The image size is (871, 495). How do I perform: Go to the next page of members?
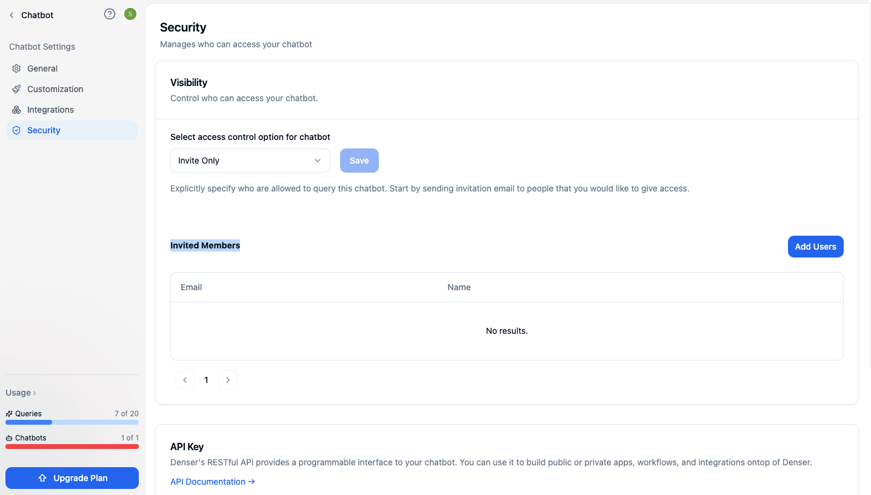(228, 380)
